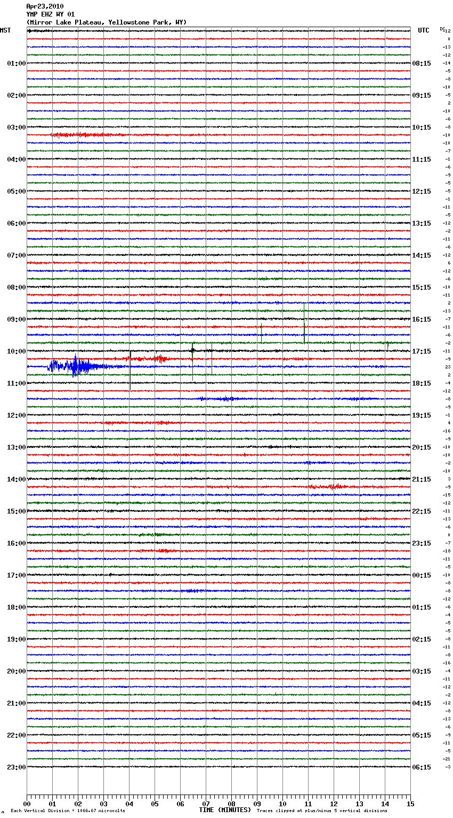The height and width of the screenshot is (818, 453).
Task: Click the "09:00" MST hour label
Action: click(x=16, y=319)
